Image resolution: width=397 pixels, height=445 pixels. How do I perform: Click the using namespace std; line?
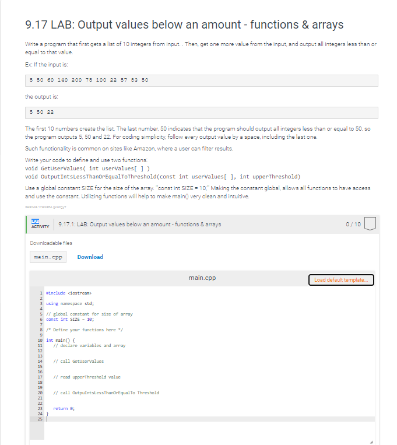(70, 303)
